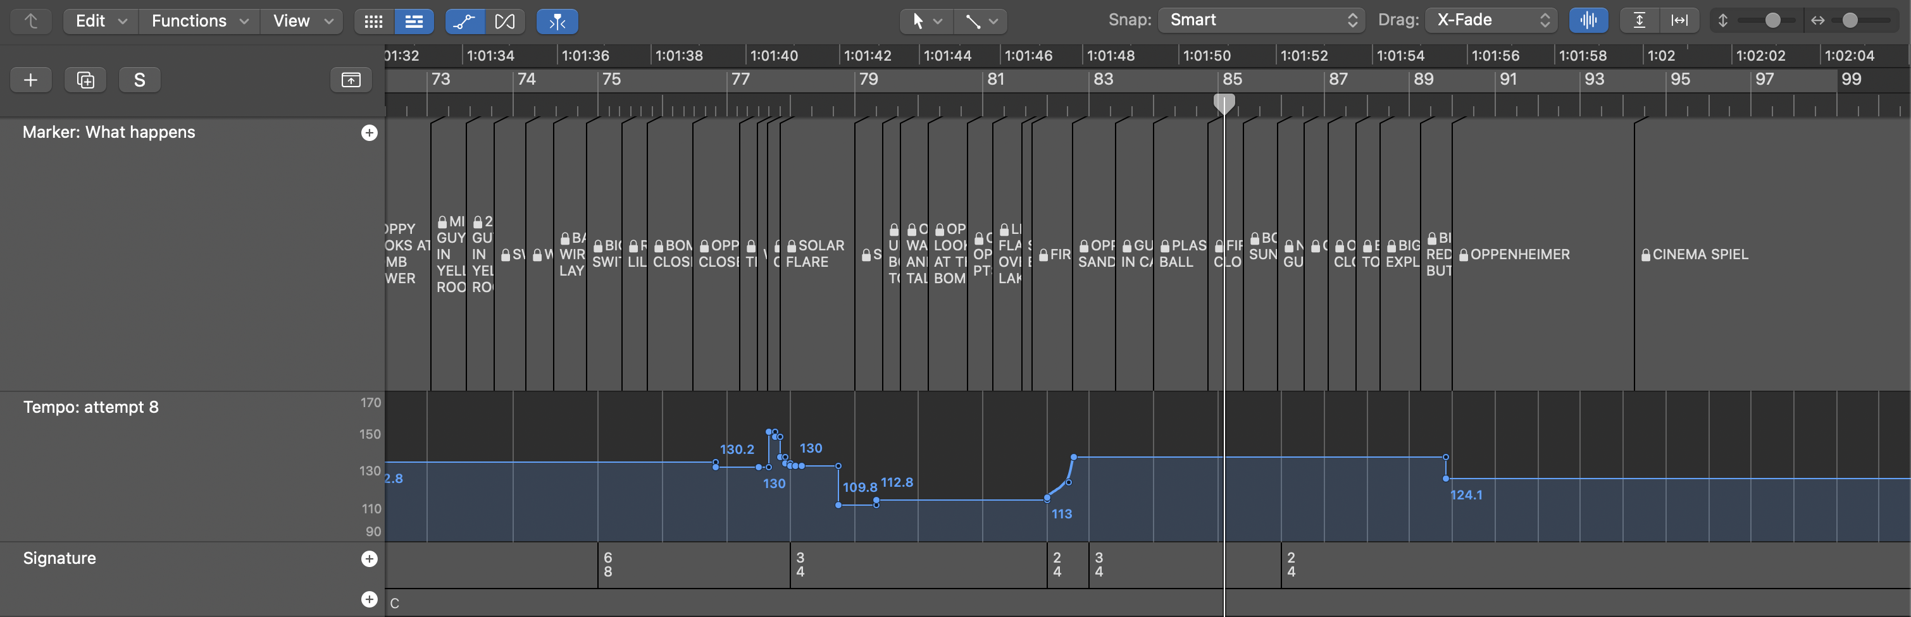This screenshot has height=617, width=1911.
Task: Toggle the waveform zoom button
Action: (x=1588, y=21)
